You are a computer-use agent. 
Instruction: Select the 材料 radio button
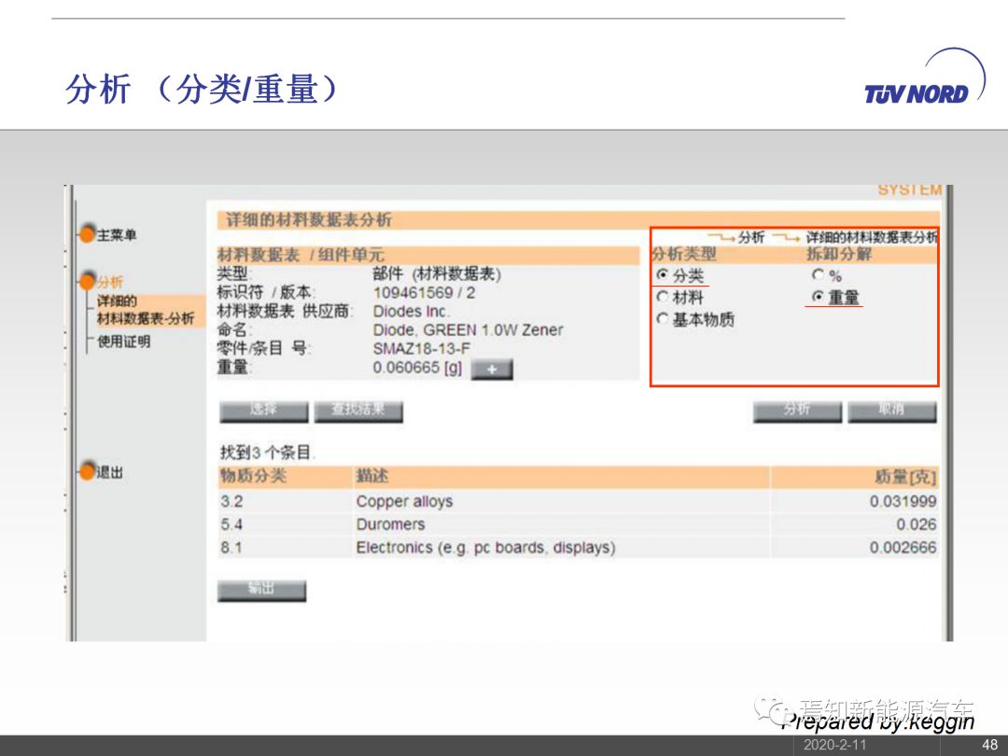click(662, 297)
